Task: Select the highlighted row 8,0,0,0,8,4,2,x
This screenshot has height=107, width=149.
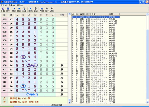Action: click(x=96, y=17)
